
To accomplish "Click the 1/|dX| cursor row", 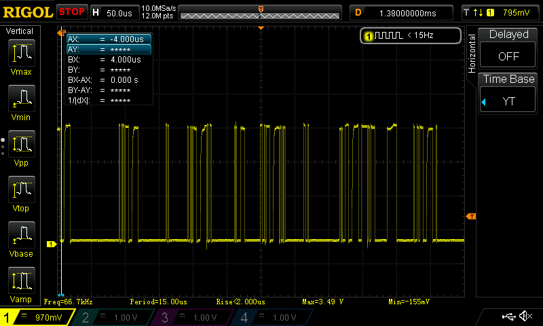I will point(109,101).
